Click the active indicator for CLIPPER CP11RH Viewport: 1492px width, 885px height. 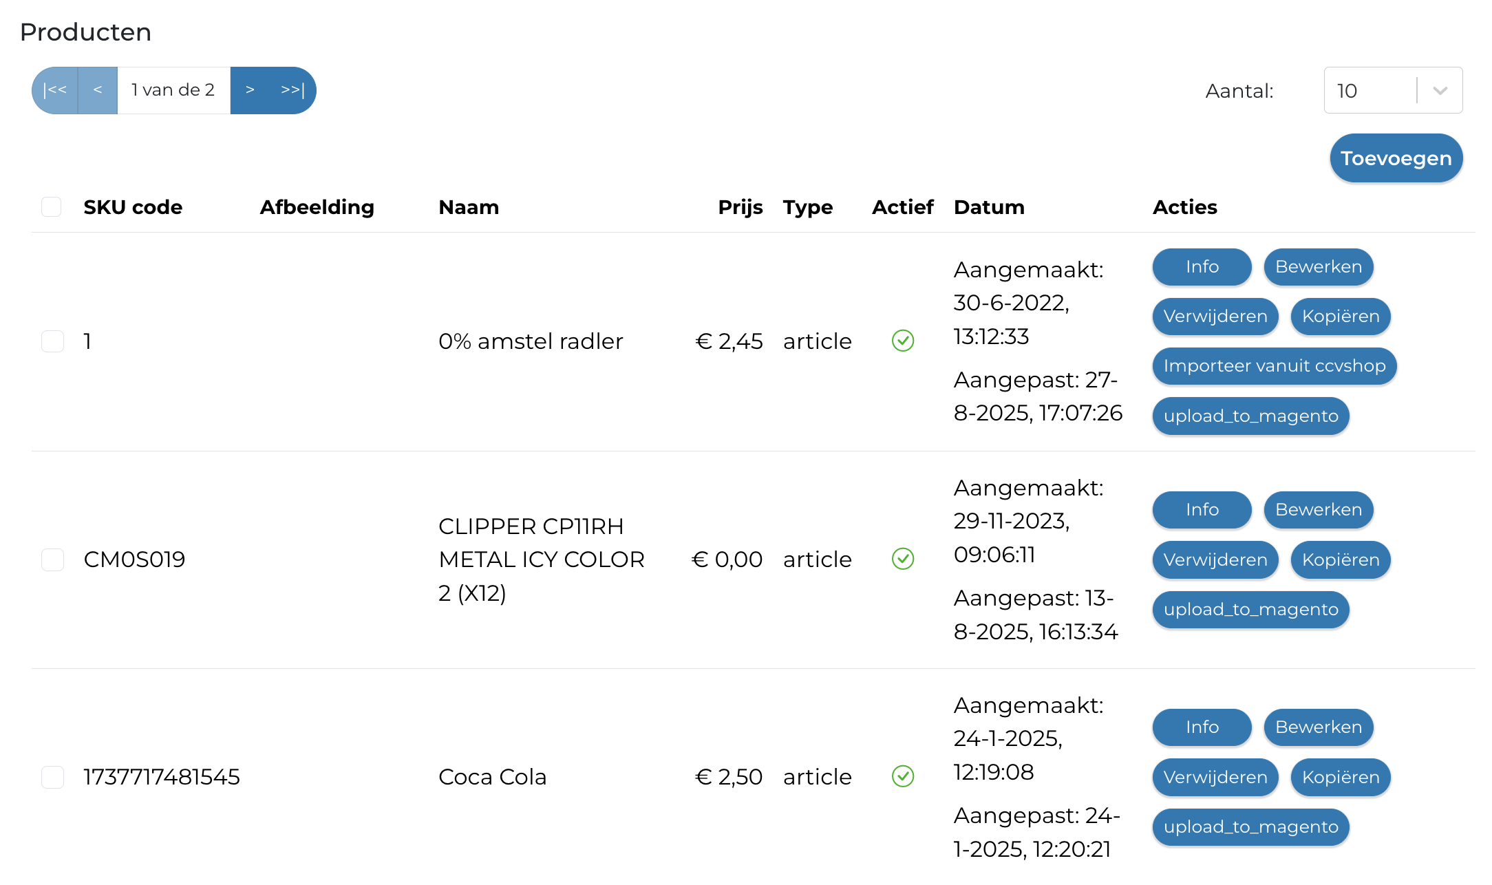click(902, 559)
